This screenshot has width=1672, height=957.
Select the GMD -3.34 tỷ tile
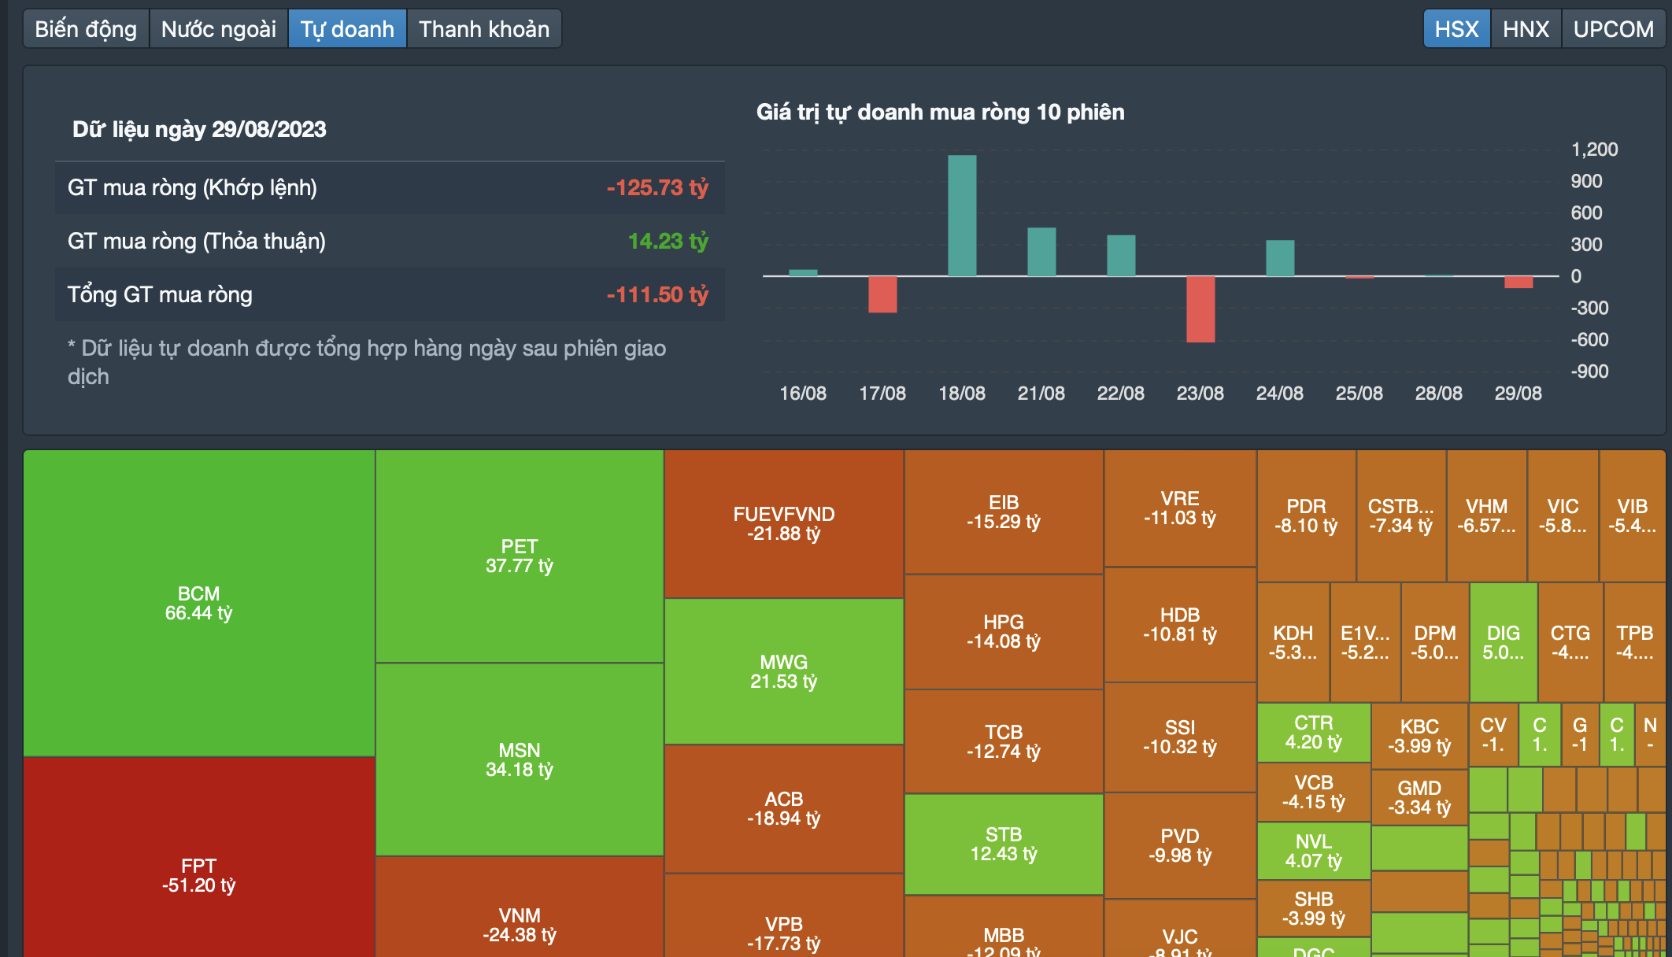tap(1419, 797)
